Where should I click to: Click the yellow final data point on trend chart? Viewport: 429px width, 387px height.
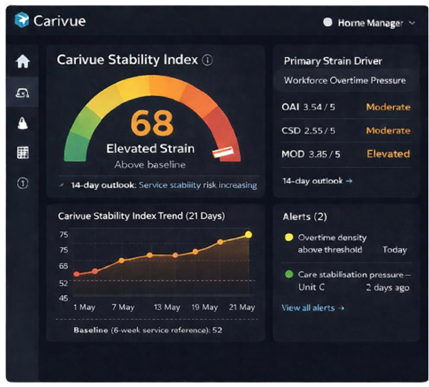point(248,234)
